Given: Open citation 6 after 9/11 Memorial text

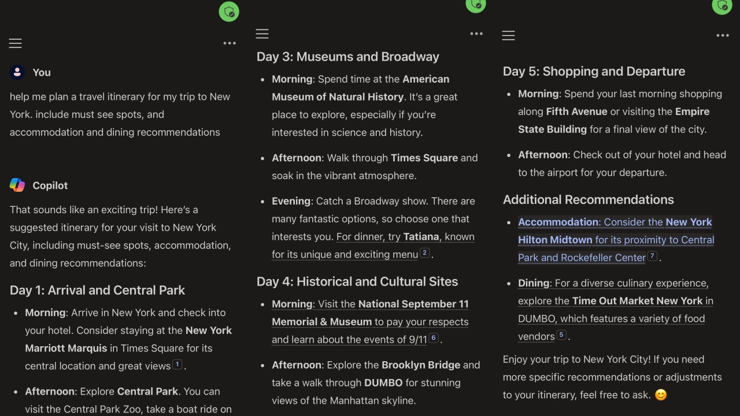Looking at the screenshot, I should point(434,338).
